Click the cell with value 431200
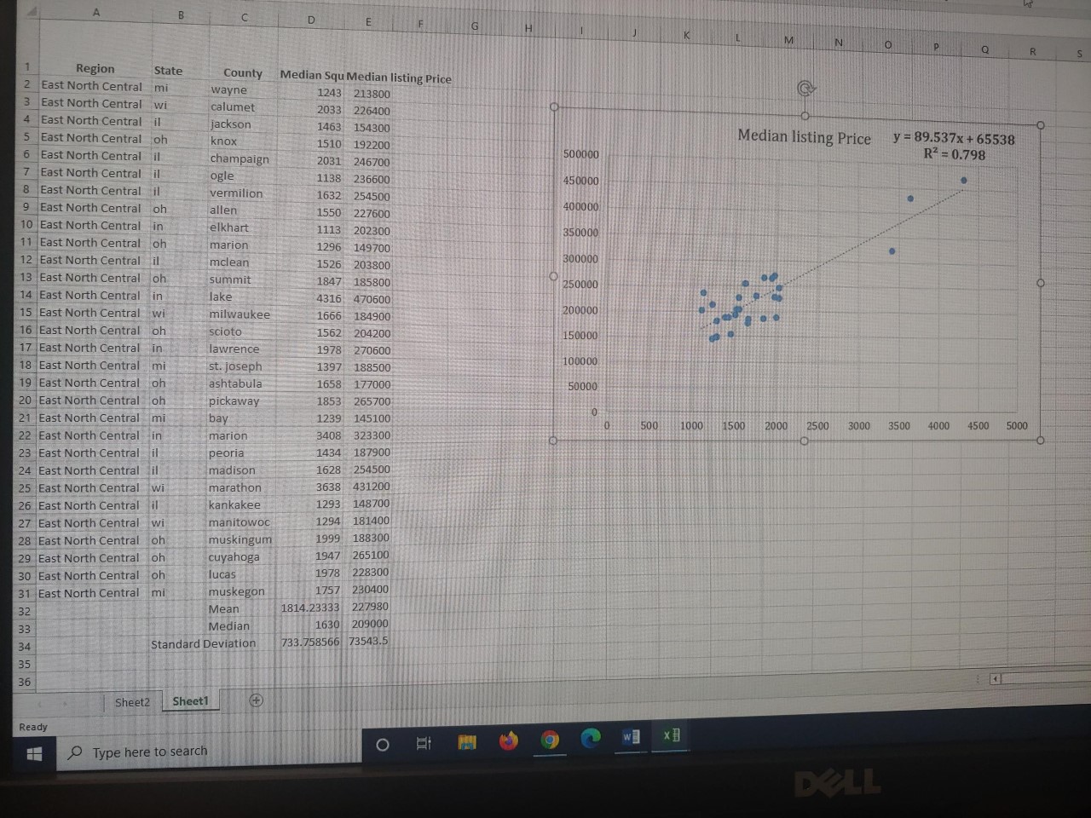Screen dimensions: 1091x818 pyautogui.click(x=371, y=487)
